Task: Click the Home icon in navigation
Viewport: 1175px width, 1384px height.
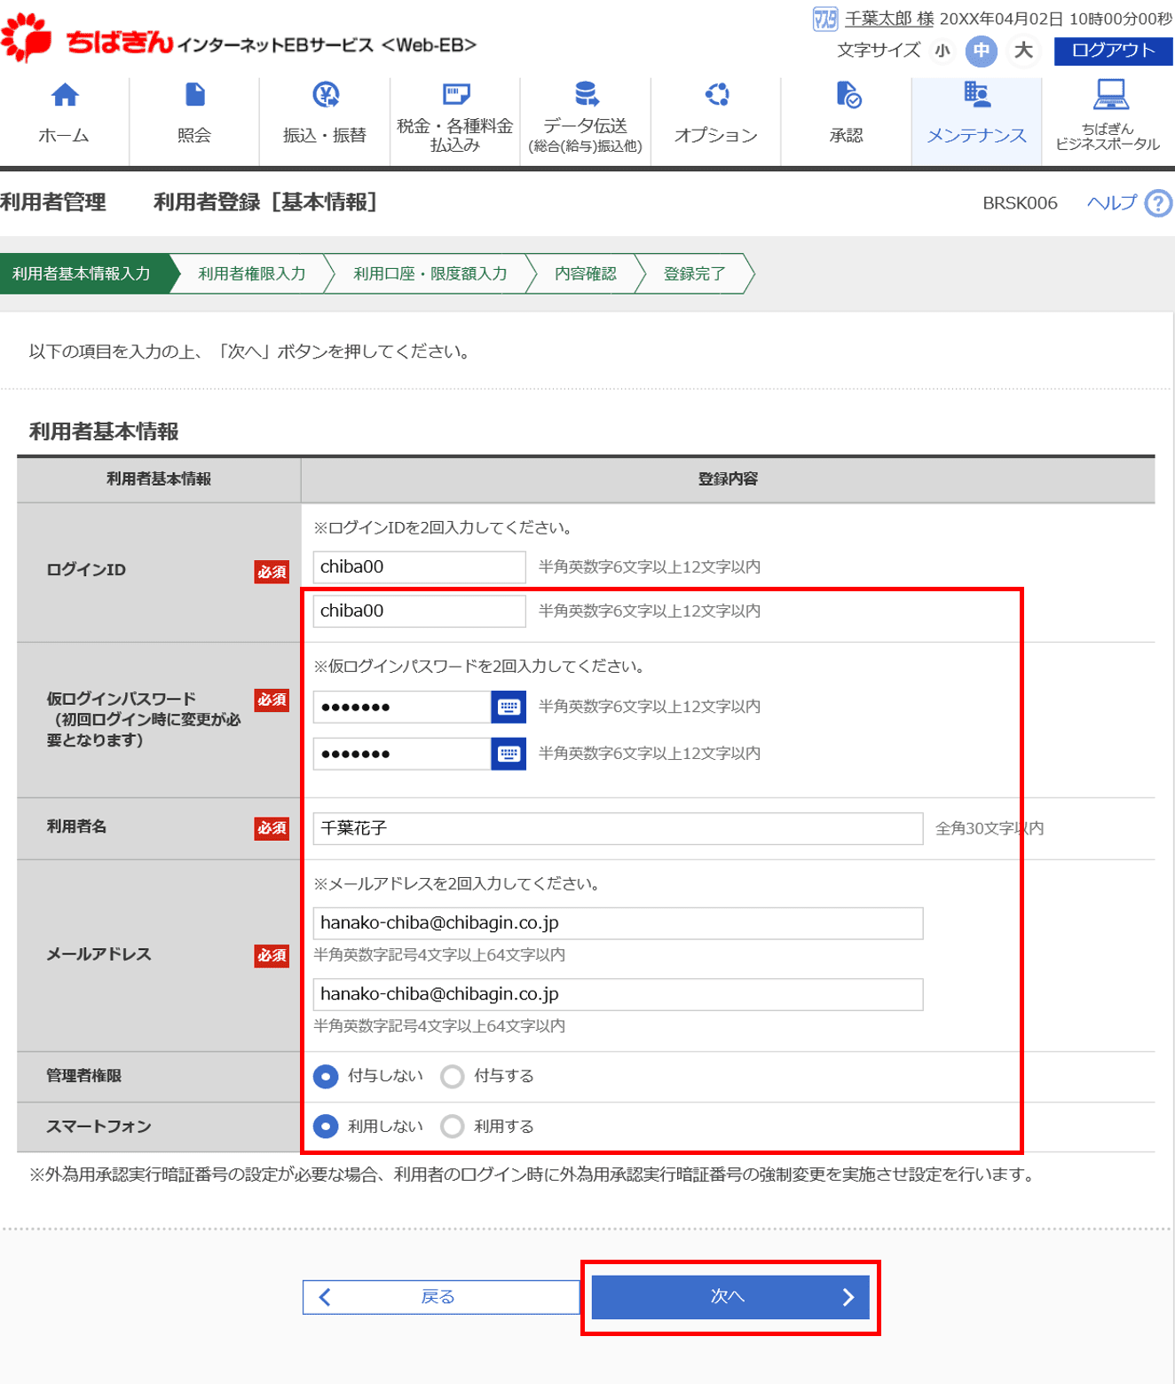Action: (x=64, y=95)
